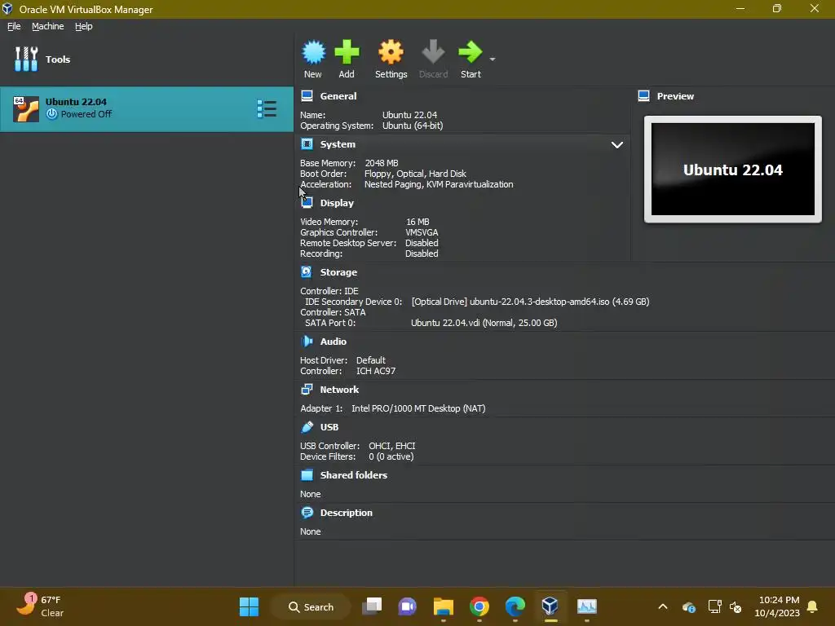Click the USB section icon
This screenshot has width=835, height=626.
(307, 427)
